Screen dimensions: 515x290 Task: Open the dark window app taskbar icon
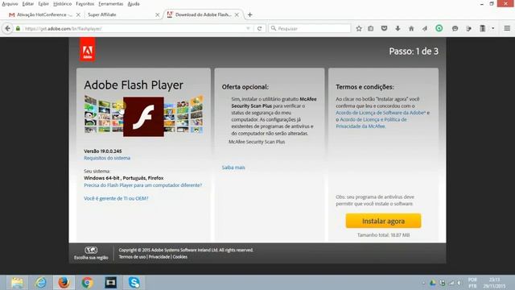click(111, 283)
